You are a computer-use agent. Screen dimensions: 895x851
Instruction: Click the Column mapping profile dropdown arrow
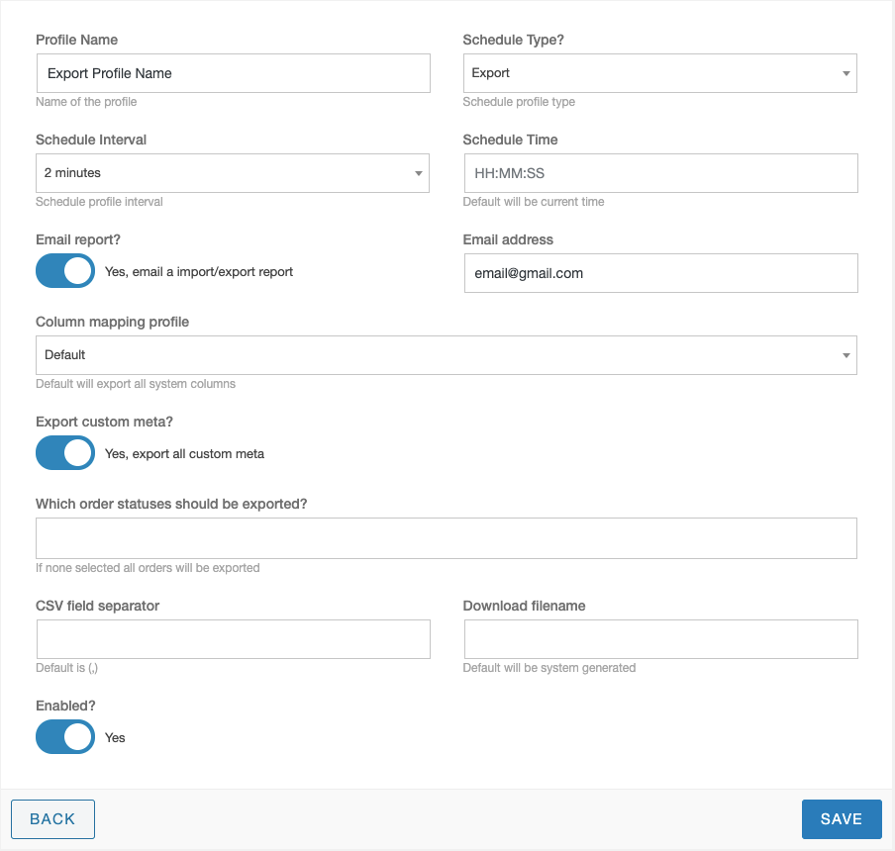point(845,355)
